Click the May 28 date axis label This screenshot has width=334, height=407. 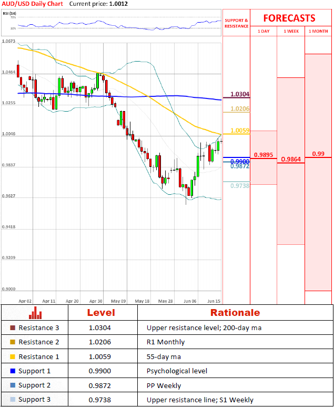[166, 301]
